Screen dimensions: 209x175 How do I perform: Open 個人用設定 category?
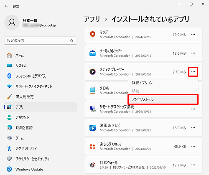point(41,96)
